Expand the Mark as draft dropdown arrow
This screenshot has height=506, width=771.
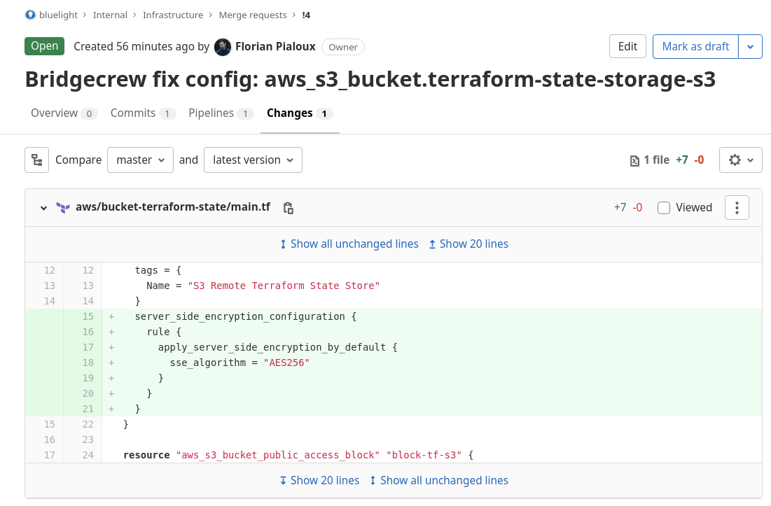point(750,47)
